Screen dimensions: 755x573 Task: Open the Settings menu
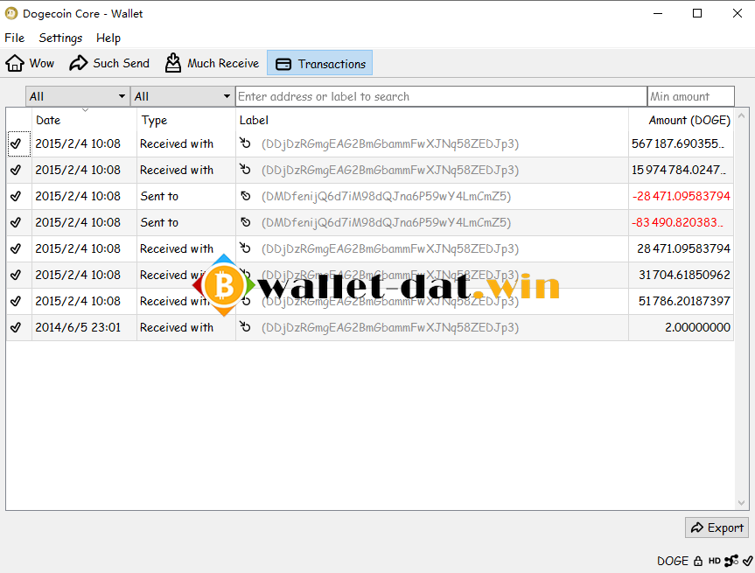[60, 38]
